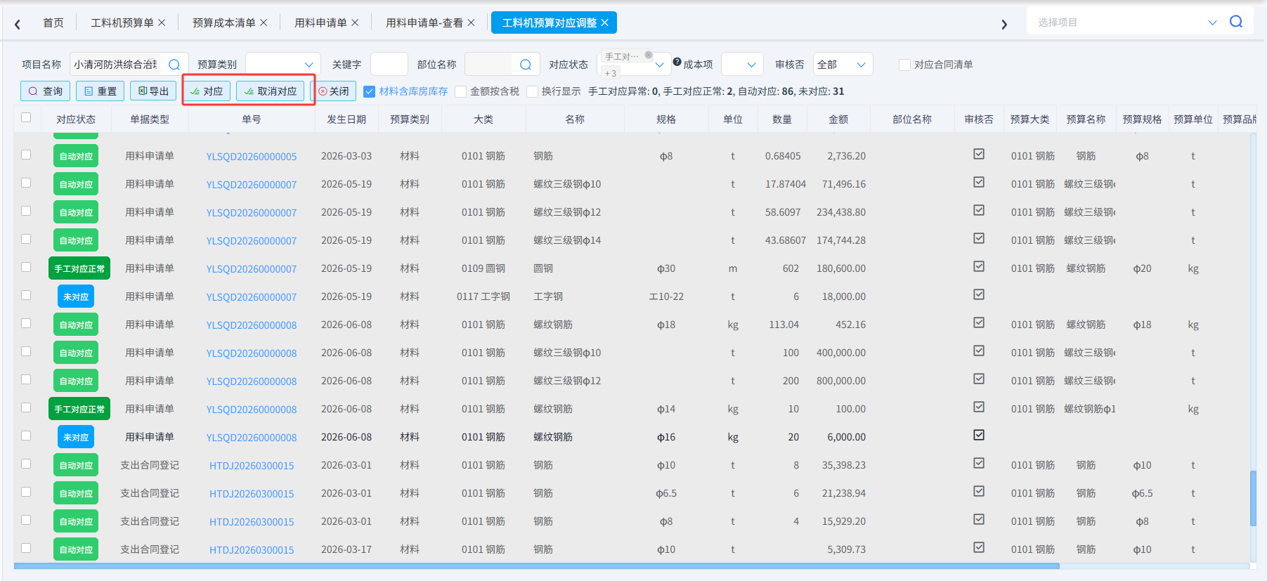Remove the 手工对… tag in 对应状态 filter
Viewport: 1267px width, 581px height.
[x=649, y=55]
